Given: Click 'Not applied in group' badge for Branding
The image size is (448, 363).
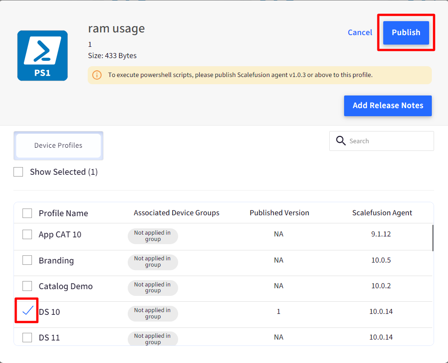Looking at the screenshot, I should coord(153,262).
